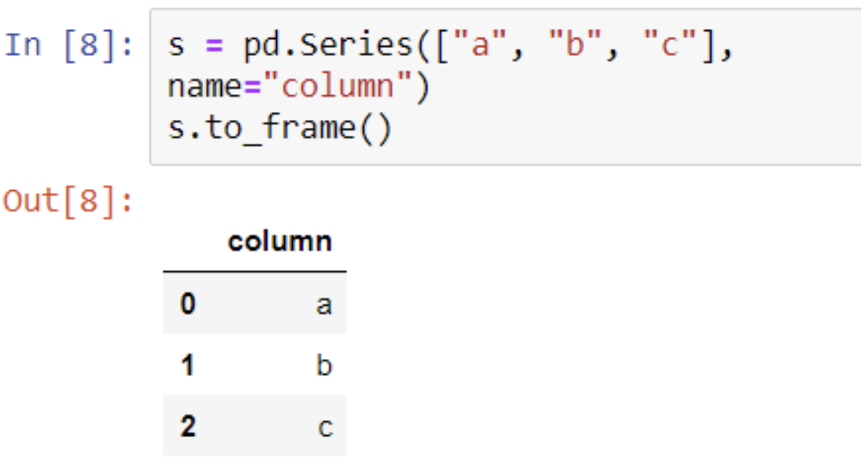This screenshot has height=471, width=861.
Task: Click the Out[8] output prompt
Action: tap(68, 202)
